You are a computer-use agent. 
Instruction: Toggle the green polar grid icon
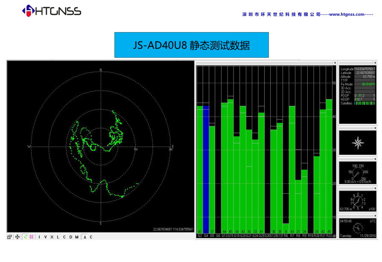pos(25,237)
